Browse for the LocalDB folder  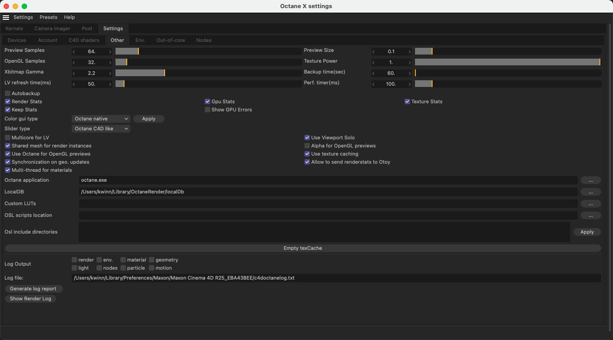(x=590, y=192)
